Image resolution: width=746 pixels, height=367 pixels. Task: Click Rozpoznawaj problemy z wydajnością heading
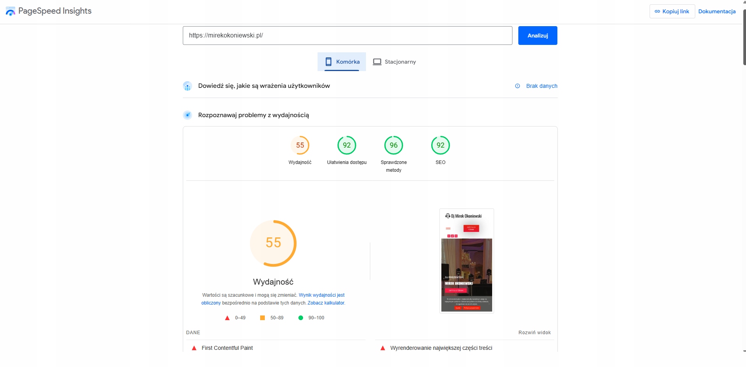coord(253,115)
